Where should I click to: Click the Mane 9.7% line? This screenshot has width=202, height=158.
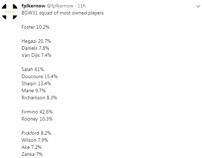click(x=34, y=91)
